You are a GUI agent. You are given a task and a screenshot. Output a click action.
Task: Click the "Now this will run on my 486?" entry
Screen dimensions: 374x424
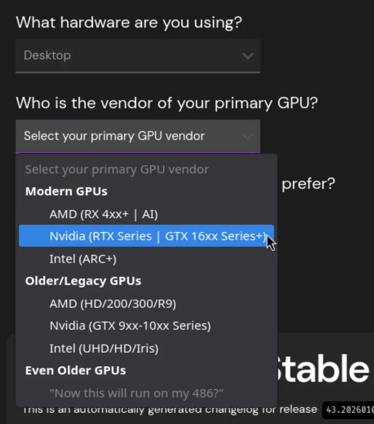click(136, 393)
